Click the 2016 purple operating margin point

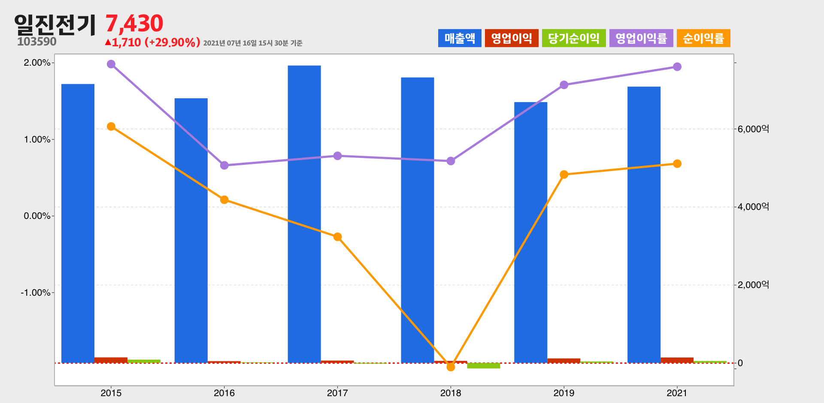point(224,165)
